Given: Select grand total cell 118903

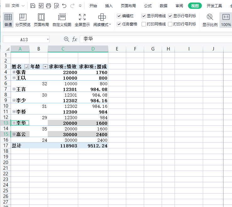Looking at the screenshot, I should point(63,146).
